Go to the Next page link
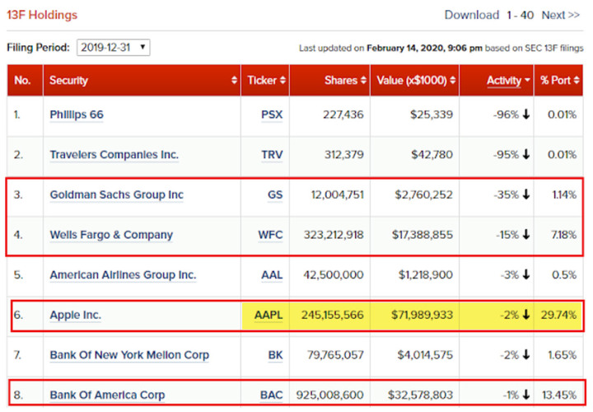Viewport: 593px width, 412px height. tap(561, 15)
